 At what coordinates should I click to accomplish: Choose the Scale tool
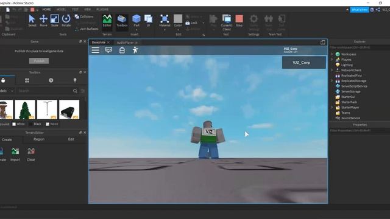coord(54,21)
